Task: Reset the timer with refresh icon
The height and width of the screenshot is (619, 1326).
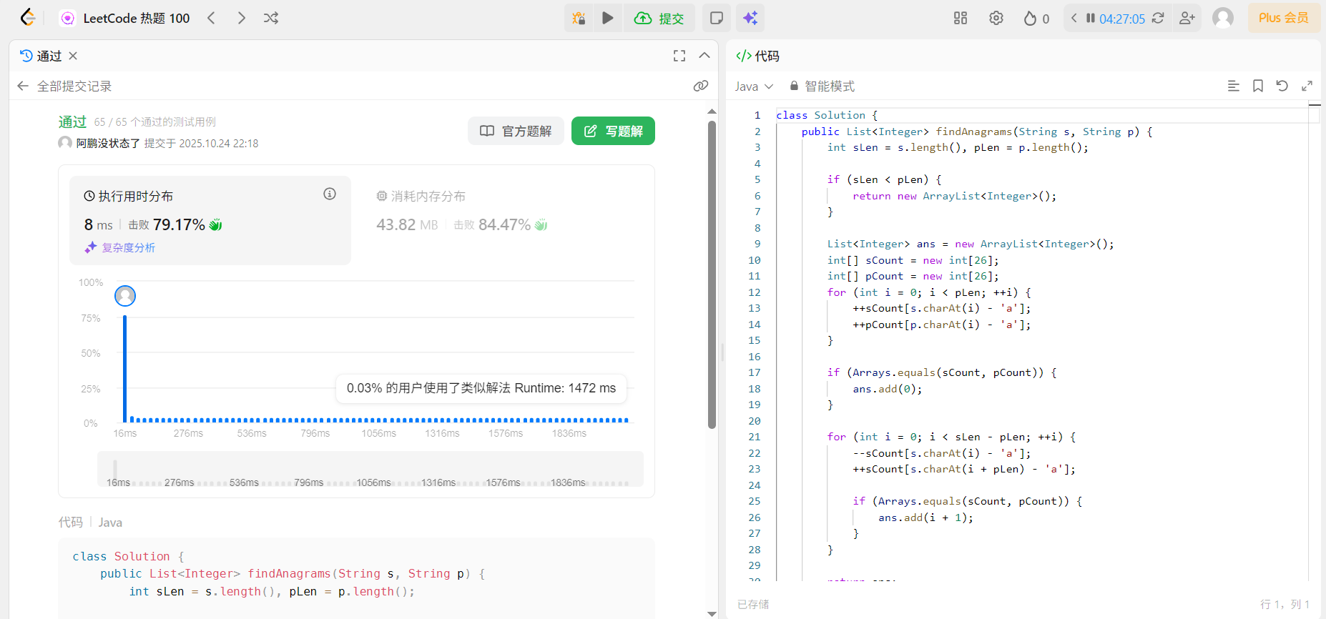Action: (1158, 18)
